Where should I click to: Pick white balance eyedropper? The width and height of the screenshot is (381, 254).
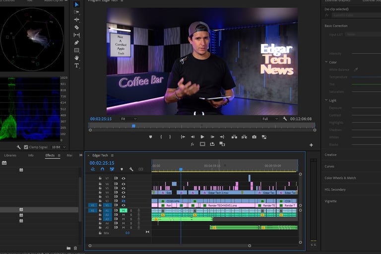point(356,69)
